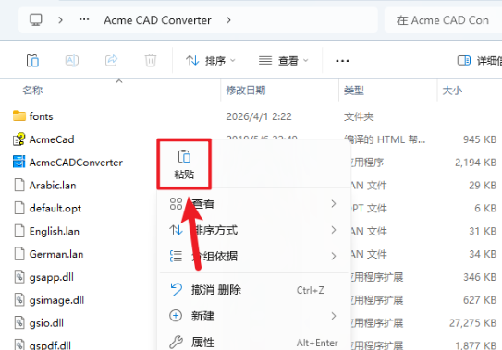Open the 排序方式 submenu in context menu
The width and height of the screenshot is (502, 350).
(253, 230)
